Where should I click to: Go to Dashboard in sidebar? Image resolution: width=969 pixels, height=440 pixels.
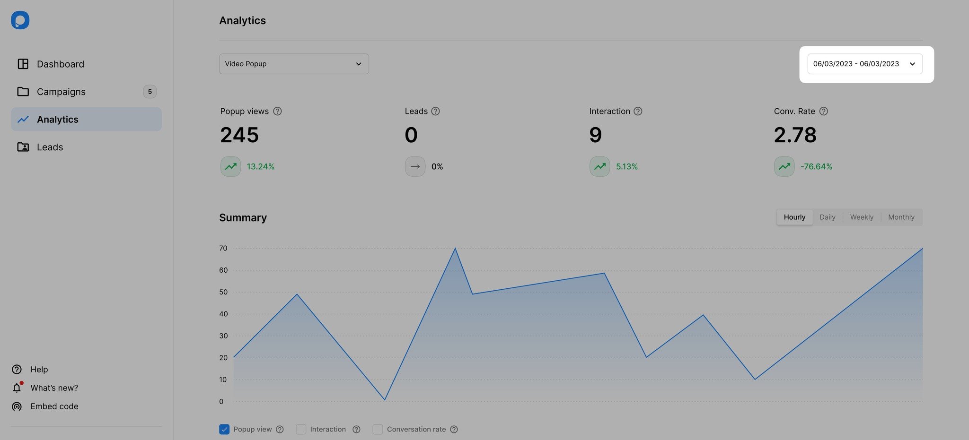[x=86, y=64]
